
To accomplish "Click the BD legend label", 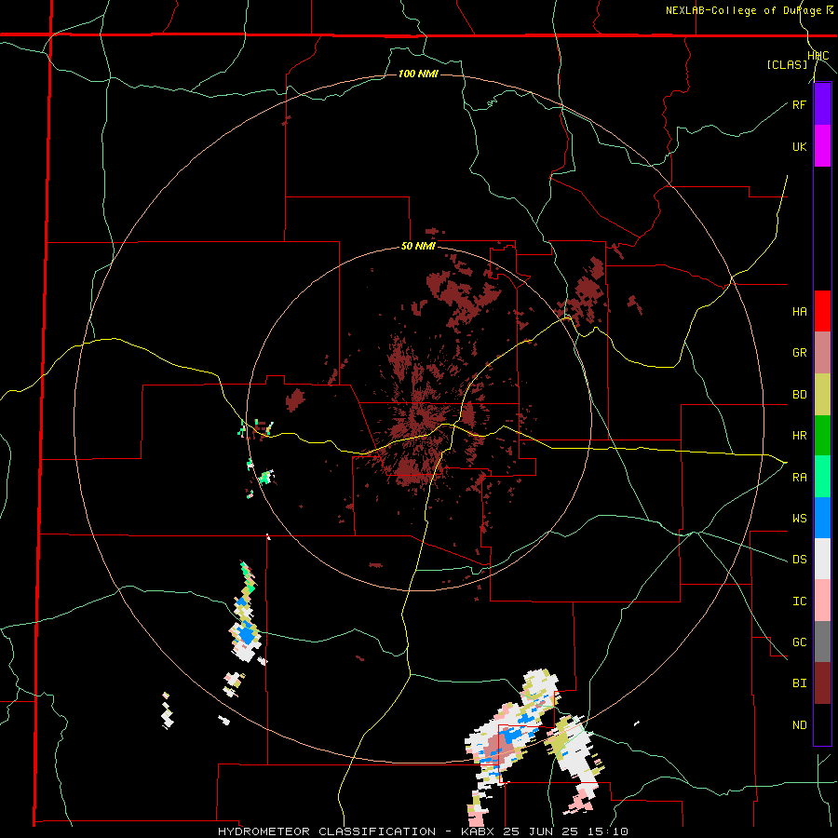I will (799, 395).
